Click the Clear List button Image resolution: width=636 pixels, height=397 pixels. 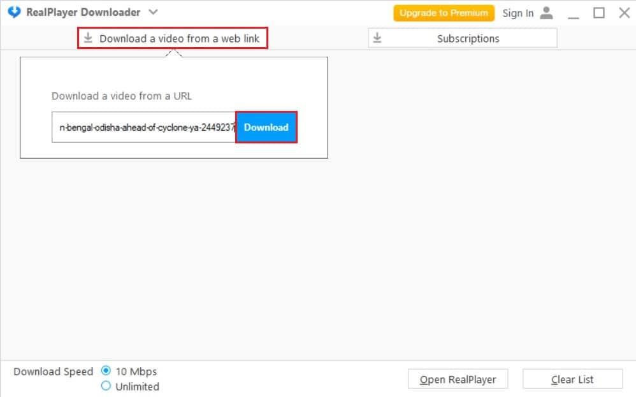click(572, 379)
